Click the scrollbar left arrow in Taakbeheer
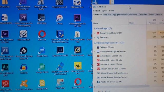This screenshot has width=164, height=92. click(x=95, y=87)
